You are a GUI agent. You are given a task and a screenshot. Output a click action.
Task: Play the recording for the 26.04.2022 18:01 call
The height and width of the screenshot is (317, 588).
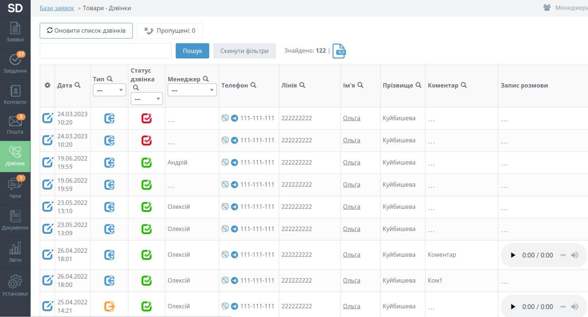pos(513,255)
